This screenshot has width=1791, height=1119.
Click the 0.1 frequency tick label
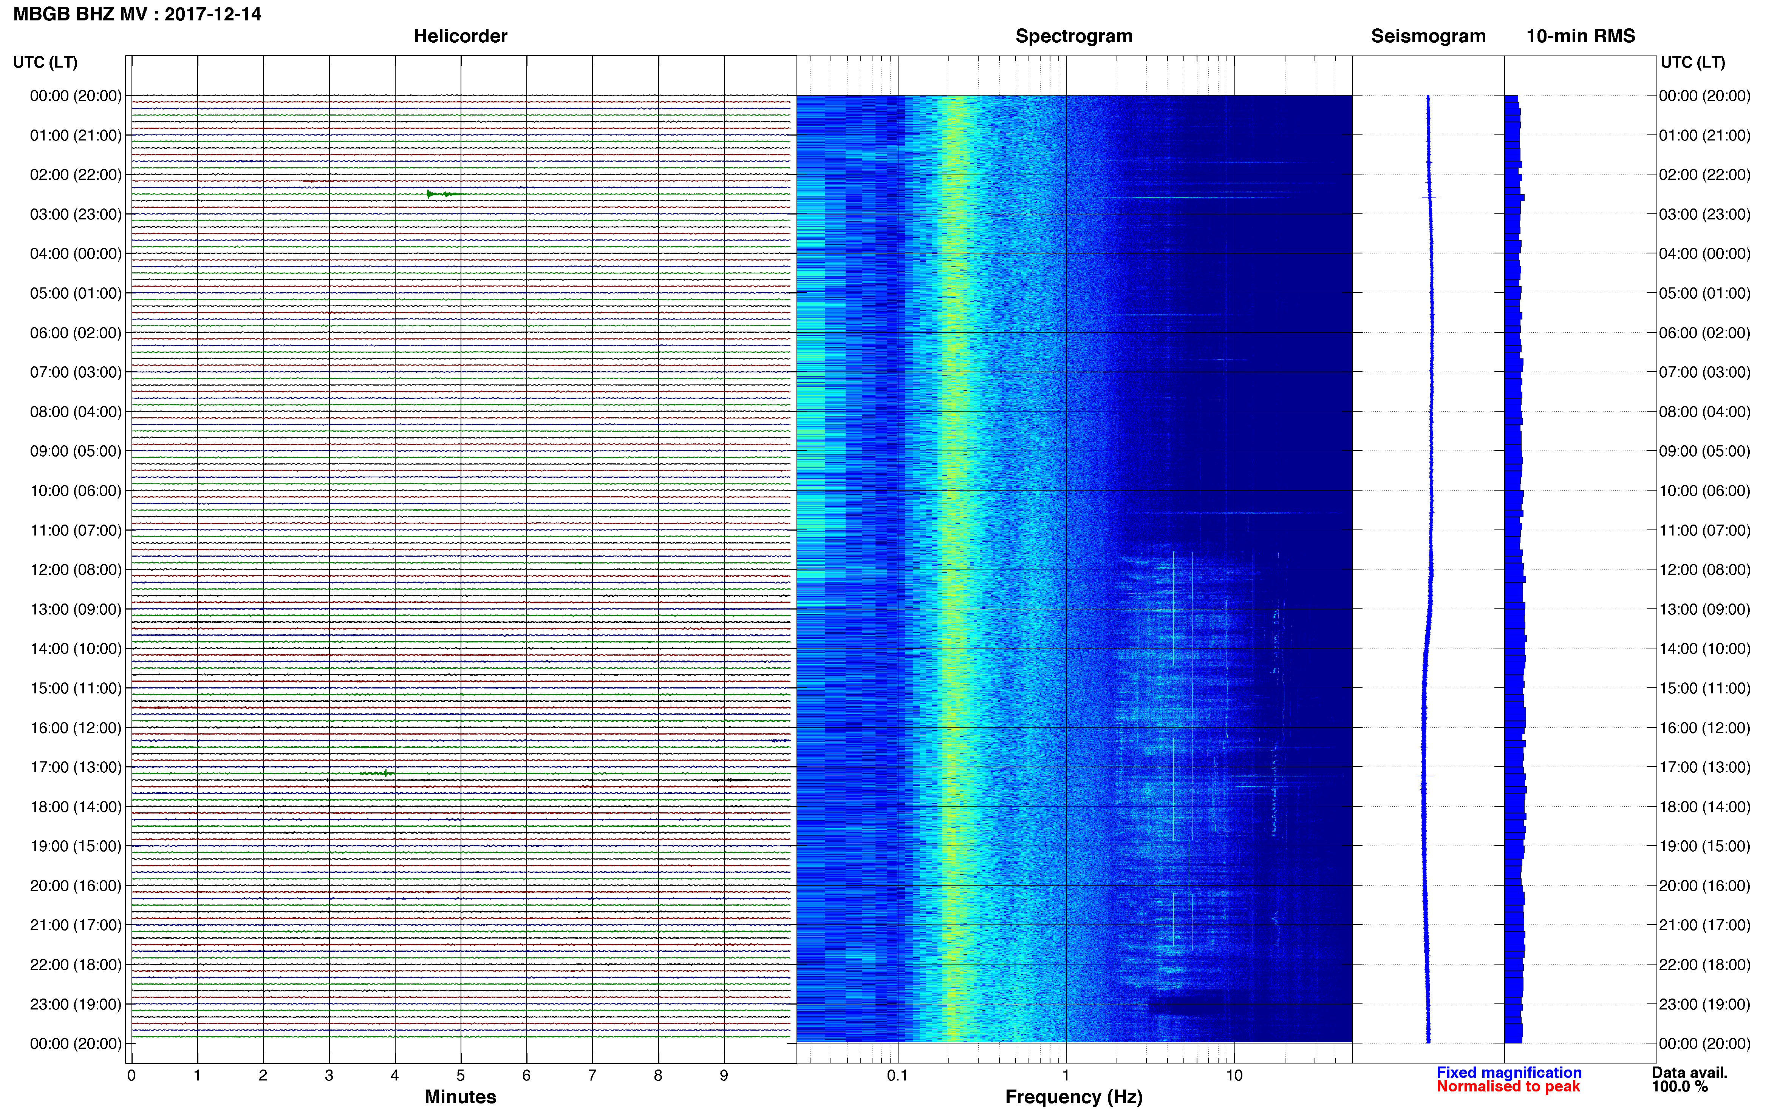897,1075
